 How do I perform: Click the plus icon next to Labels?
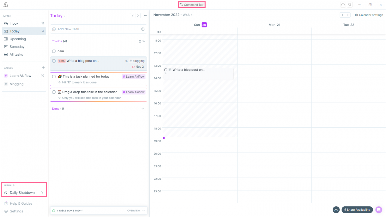[43, 68]
